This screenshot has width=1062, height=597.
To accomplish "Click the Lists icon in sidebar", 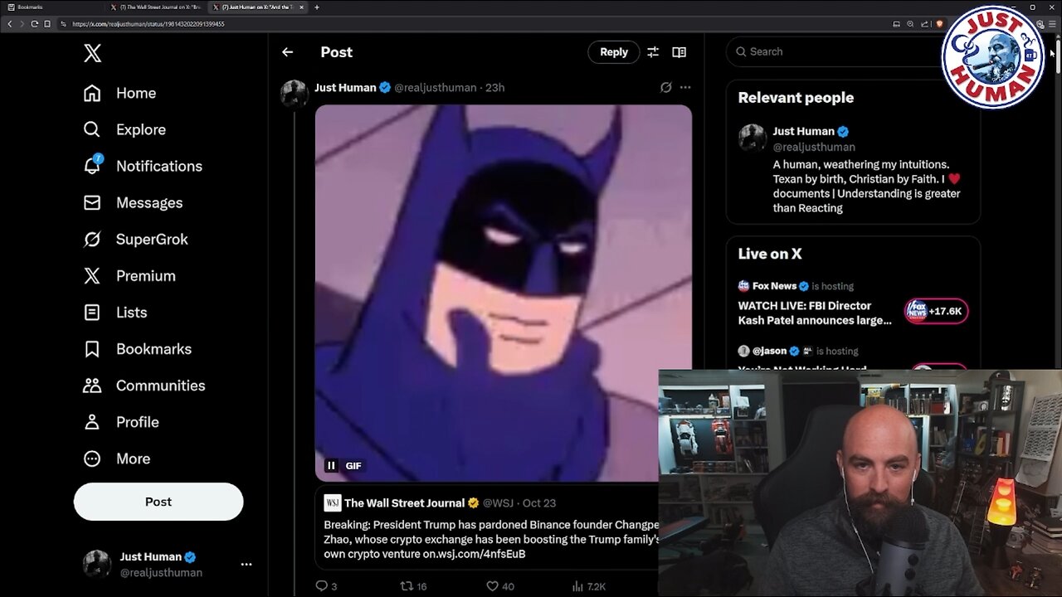I will tap(92, 313).
